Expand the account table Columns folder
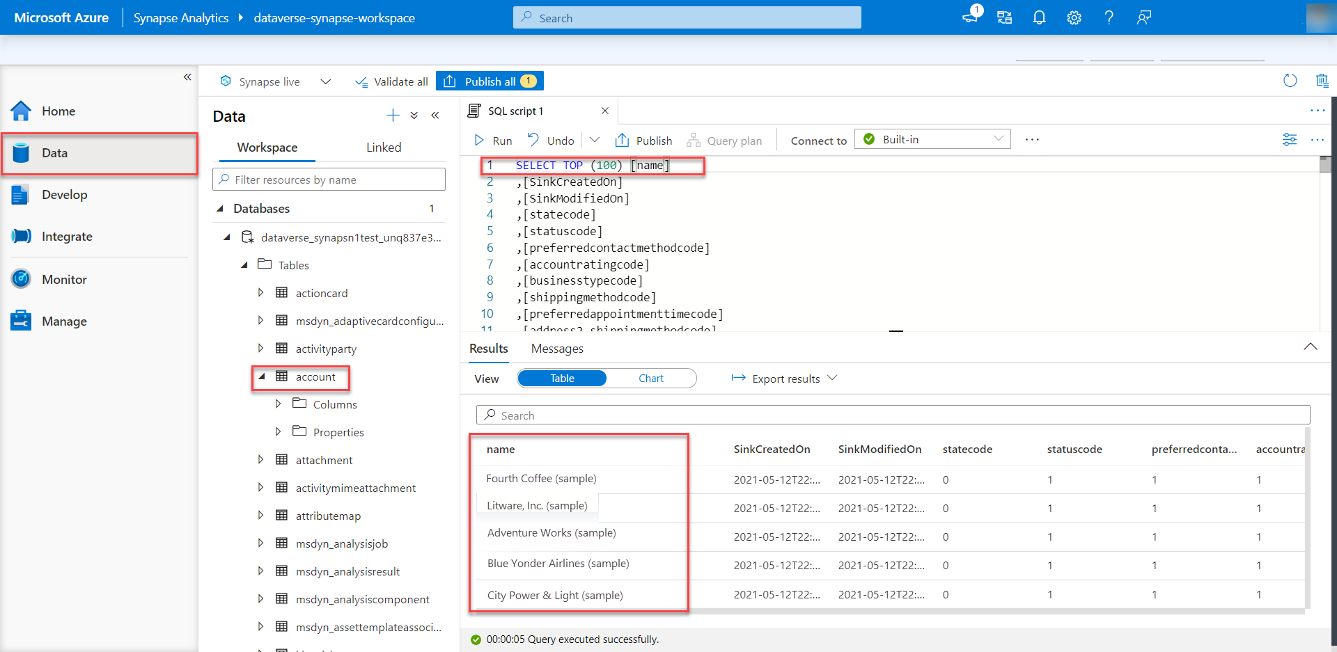1337x652 pixels. (279, 404)
